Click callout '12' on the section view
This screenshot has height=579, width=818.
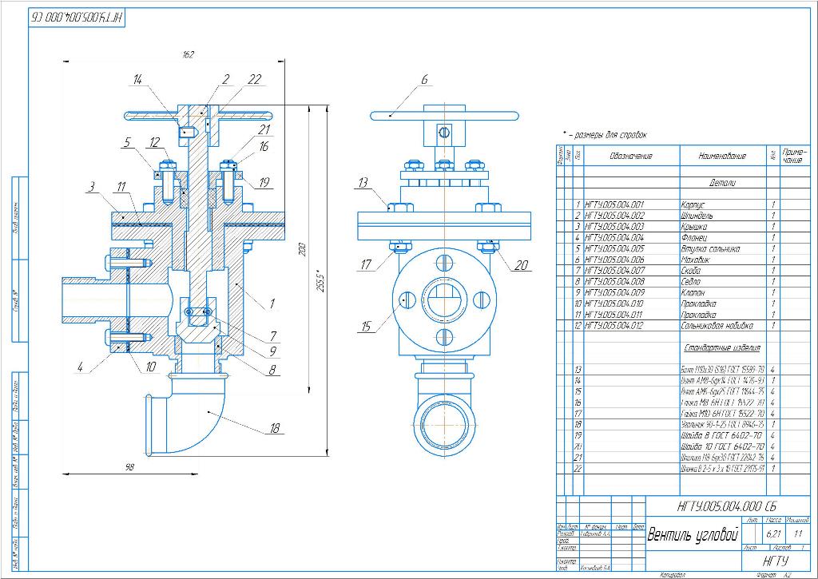154,142
